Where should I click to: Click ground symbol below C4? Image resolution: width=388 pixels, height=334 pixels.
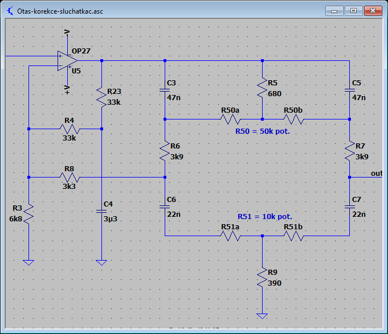click(x=101, y=263)
